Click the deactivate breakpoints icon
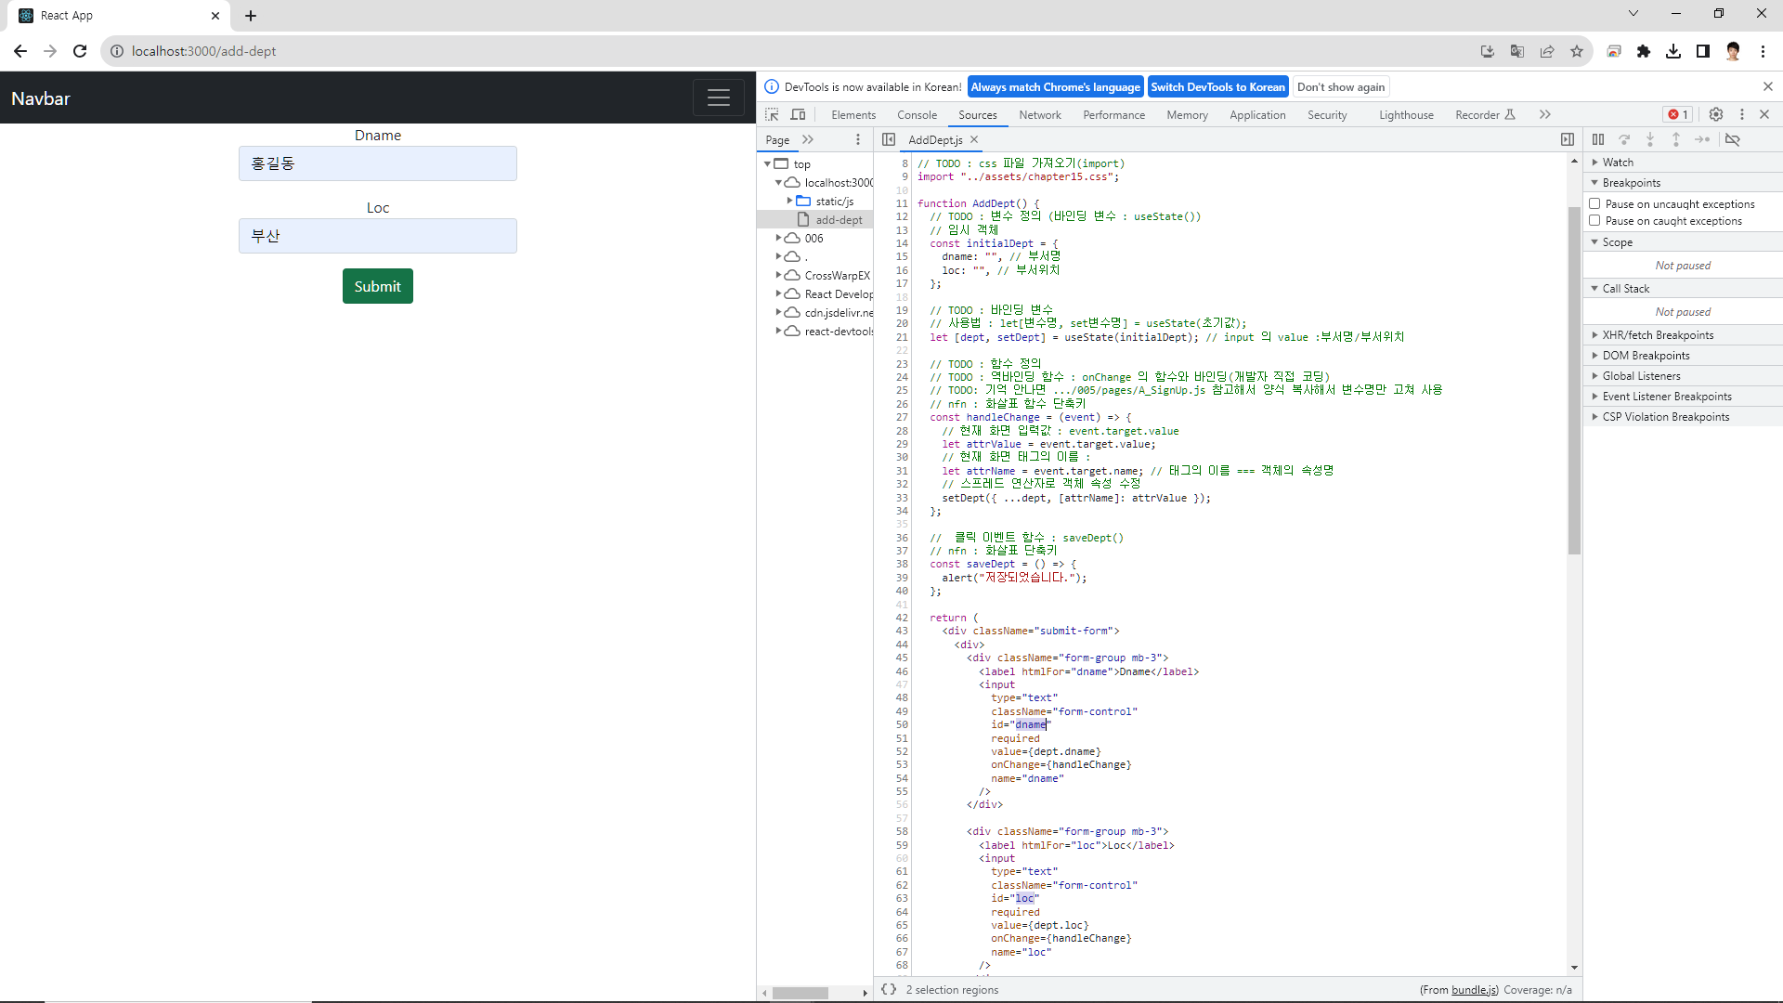 1733,139
